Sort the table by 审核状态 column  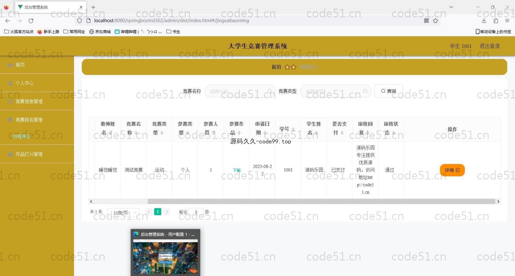coord(394,133)
